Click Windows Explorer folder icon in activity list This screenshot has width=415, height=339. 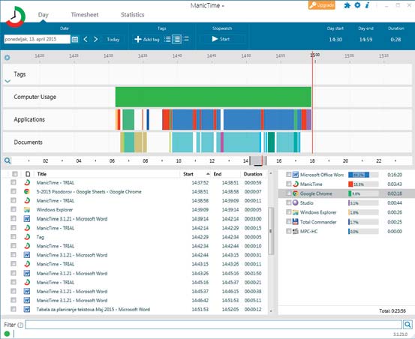pos(27,210)
